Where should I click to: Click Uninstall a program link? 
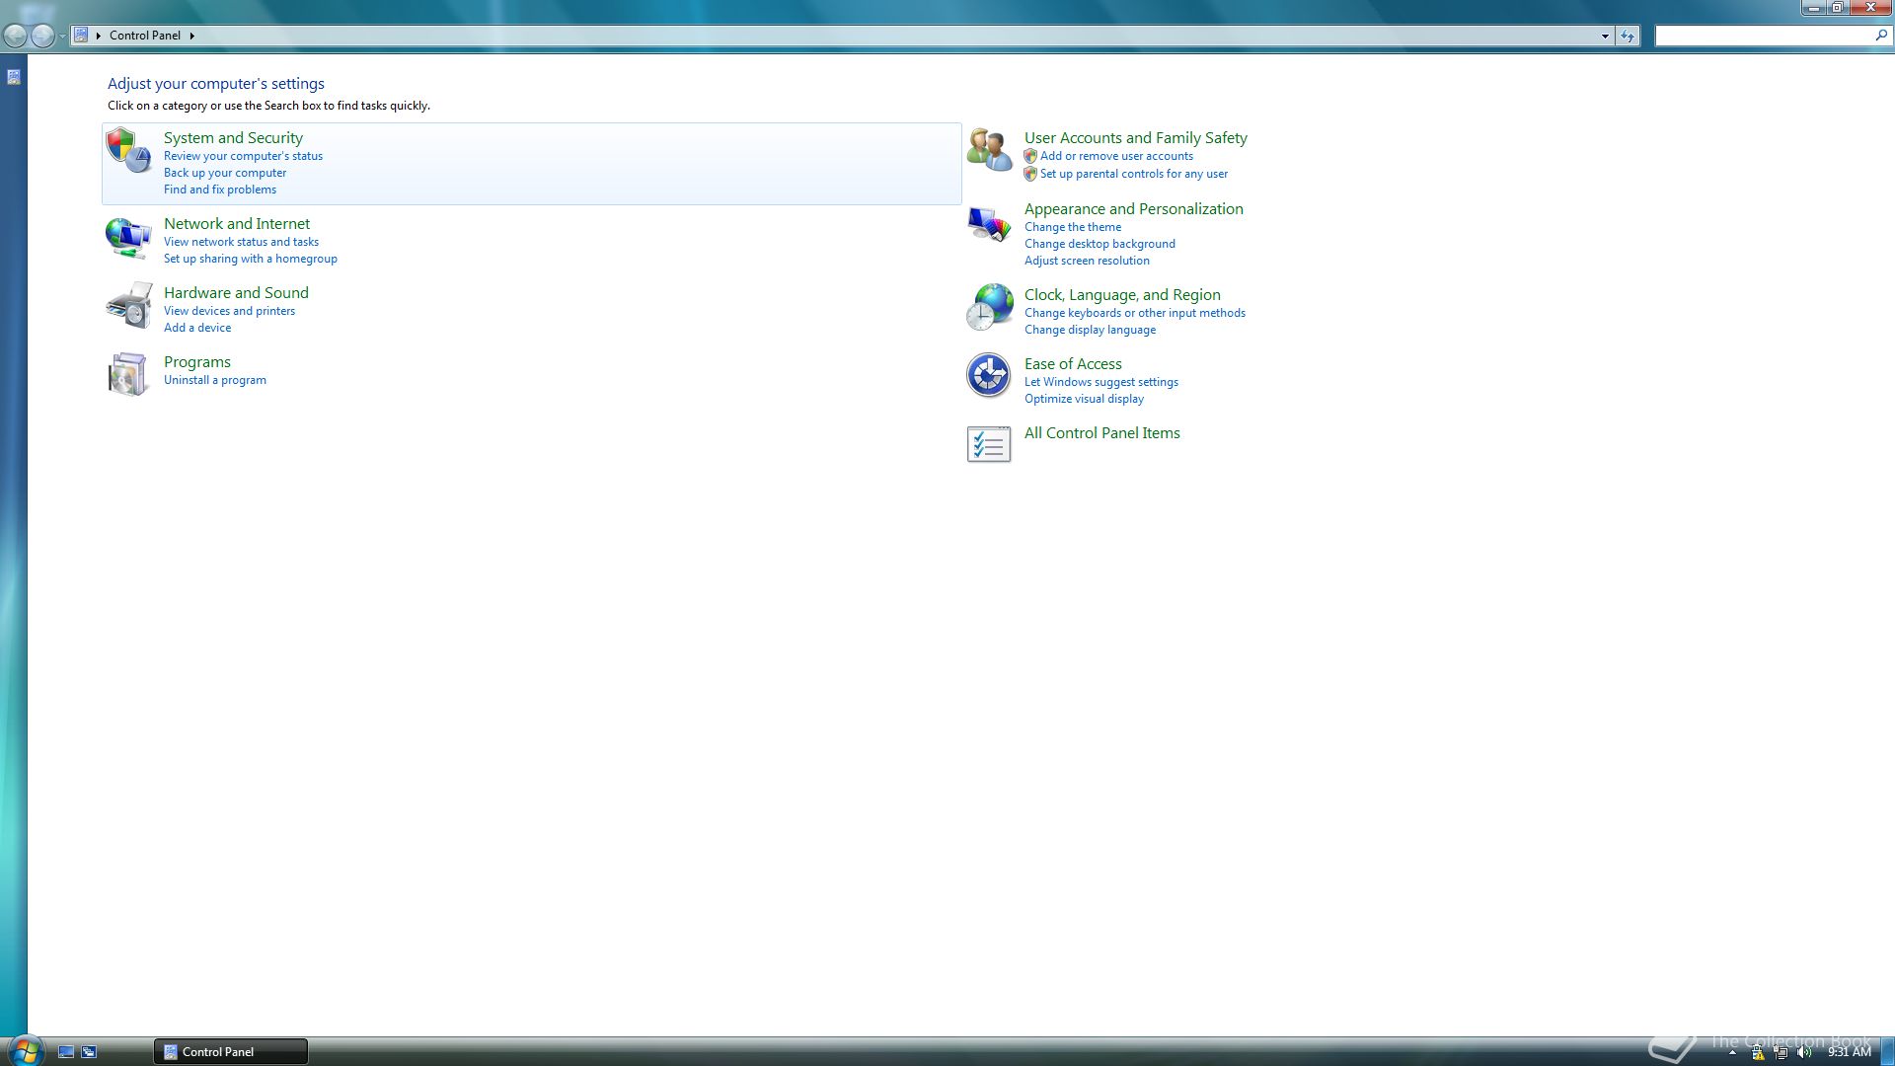point(215,380)
